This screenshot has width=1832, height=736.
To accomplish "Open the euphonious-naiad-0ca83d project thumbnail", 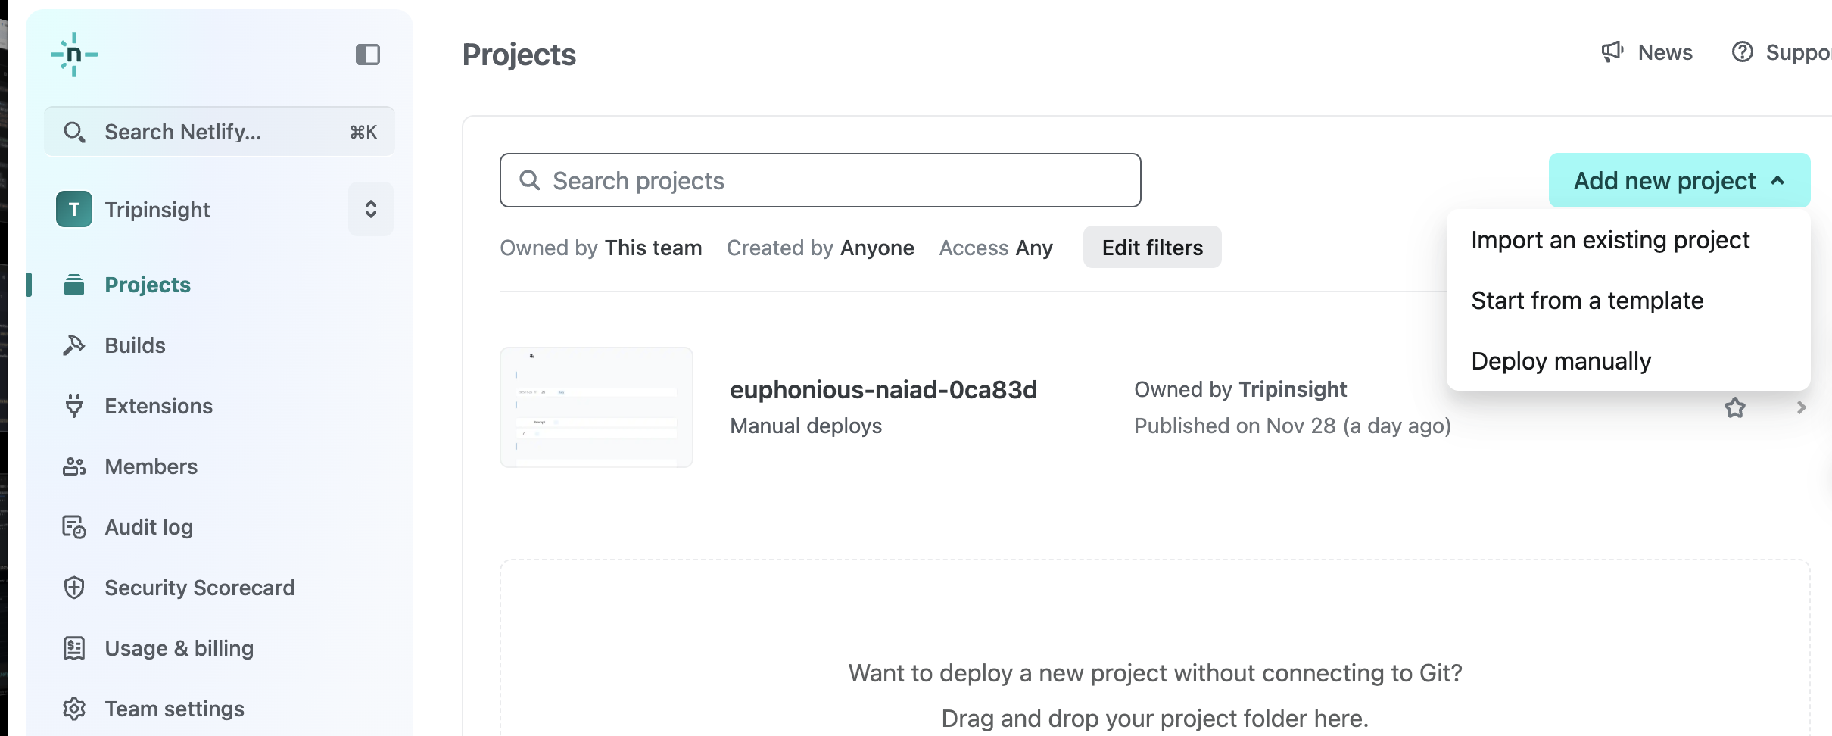I will tap(597, 407).
